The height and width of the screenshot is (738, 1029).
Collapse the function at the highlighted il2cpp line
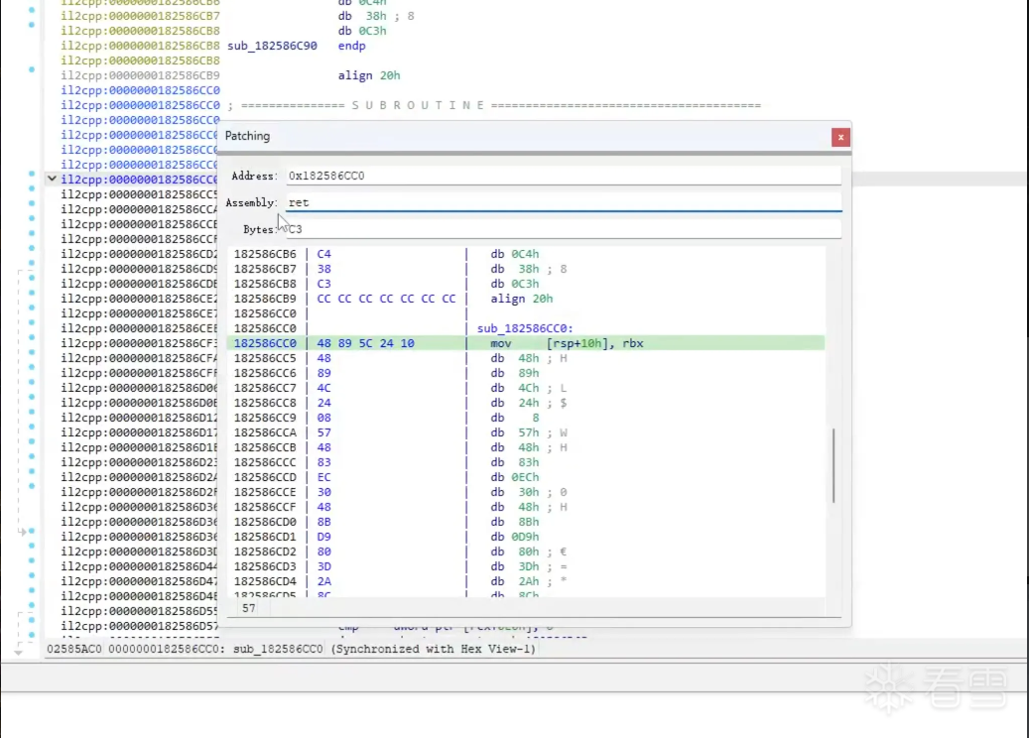click(52, 179)
